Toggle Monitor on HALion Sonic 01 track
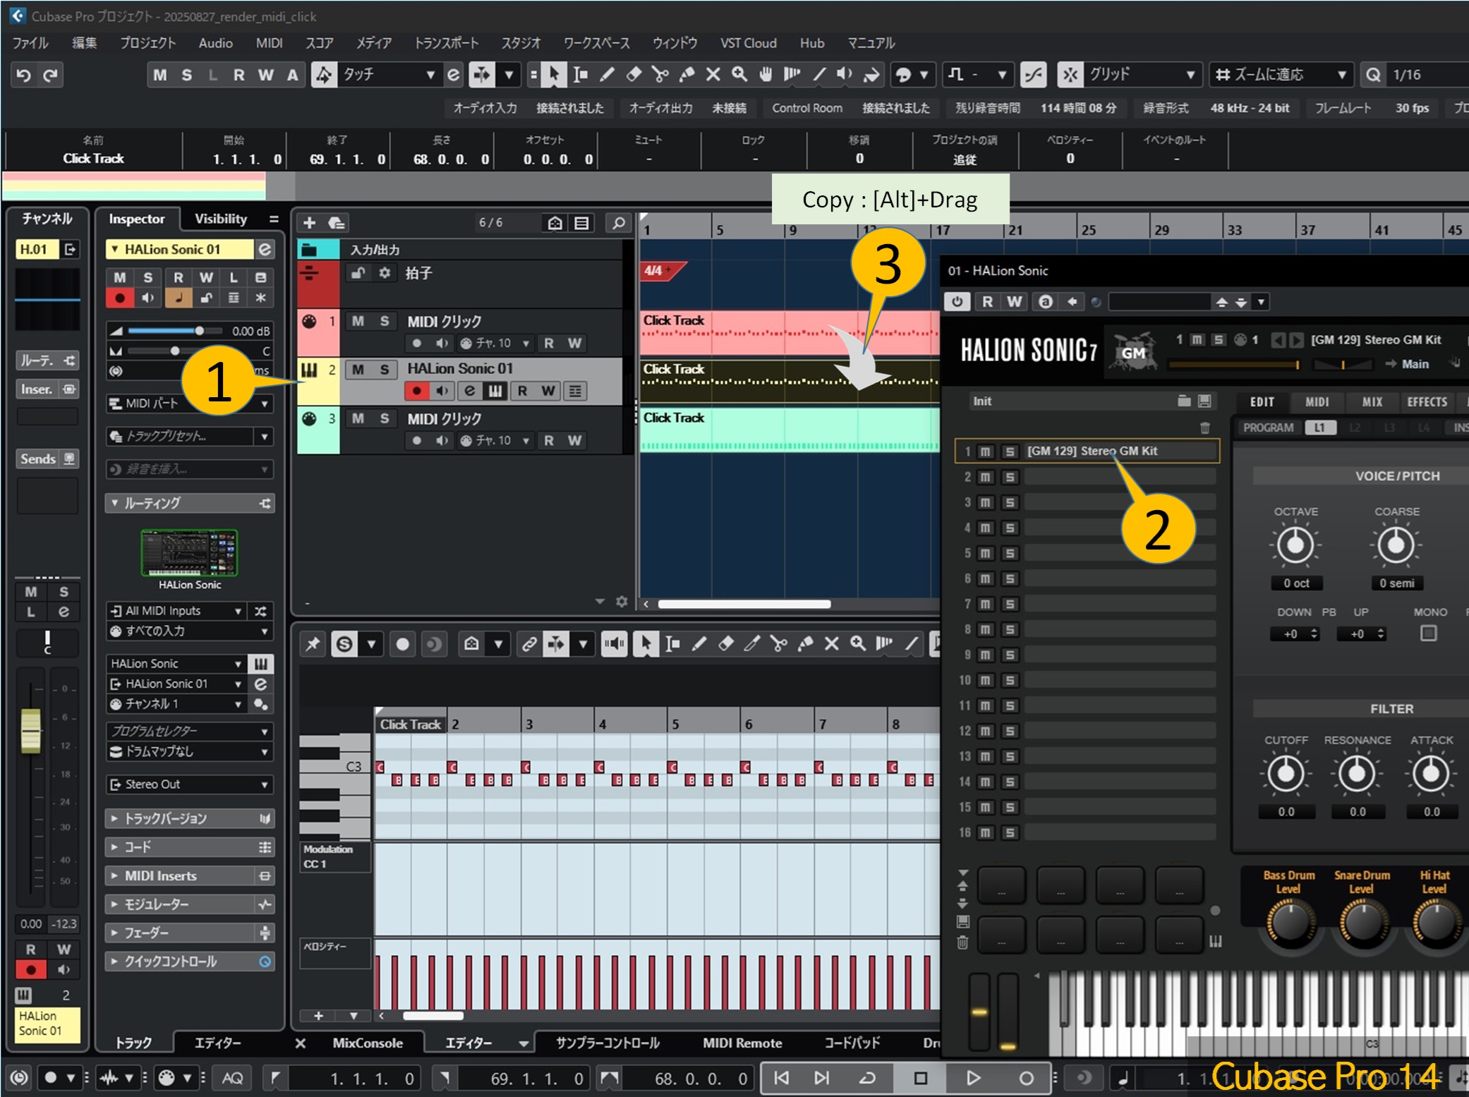The height and width of the screenshot is (1097, 1469). coord(442,391)
